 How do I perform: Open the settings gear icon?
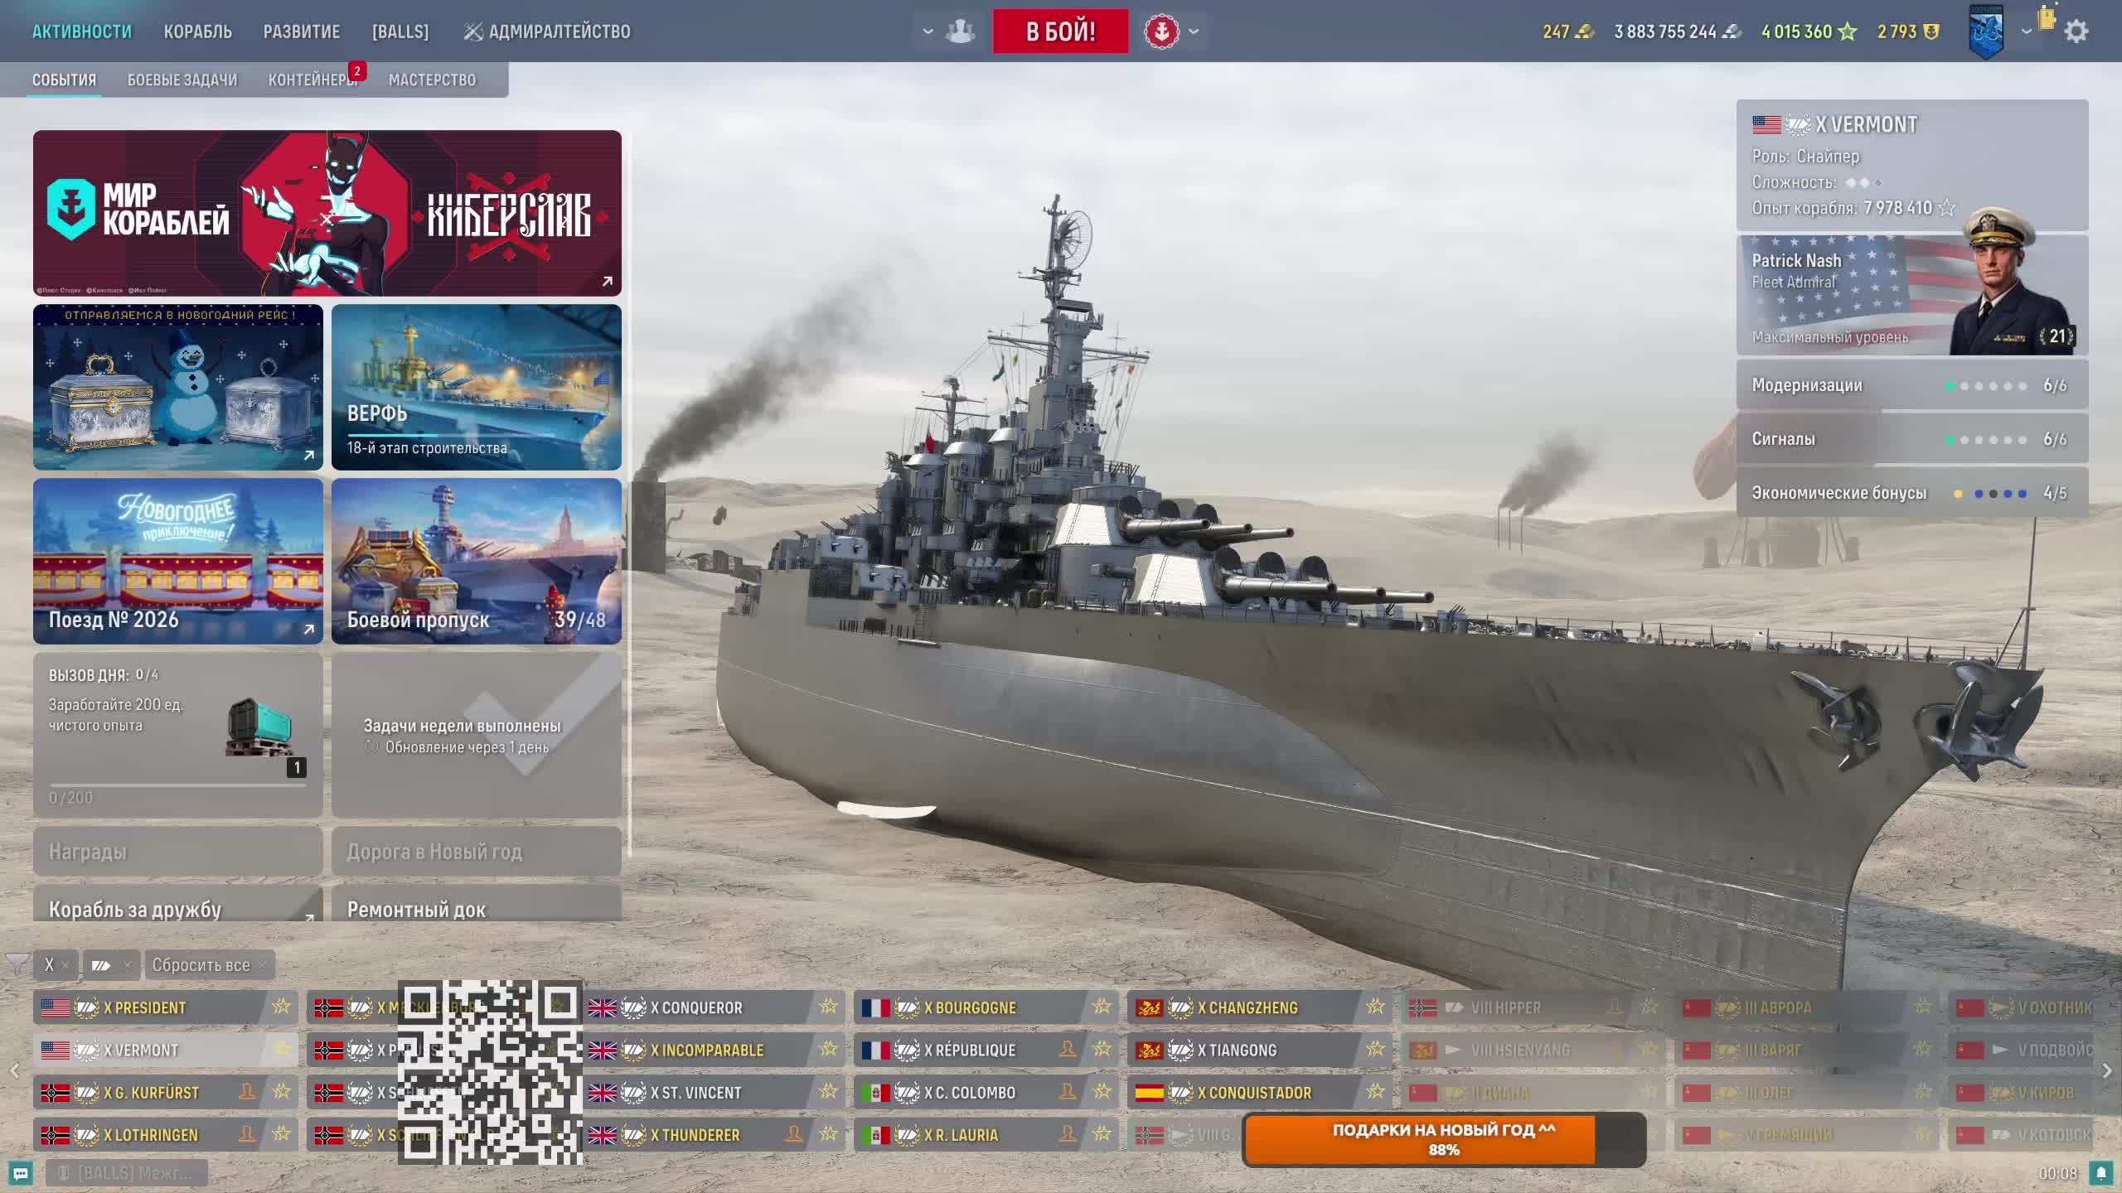click(x=2076, y=31)
